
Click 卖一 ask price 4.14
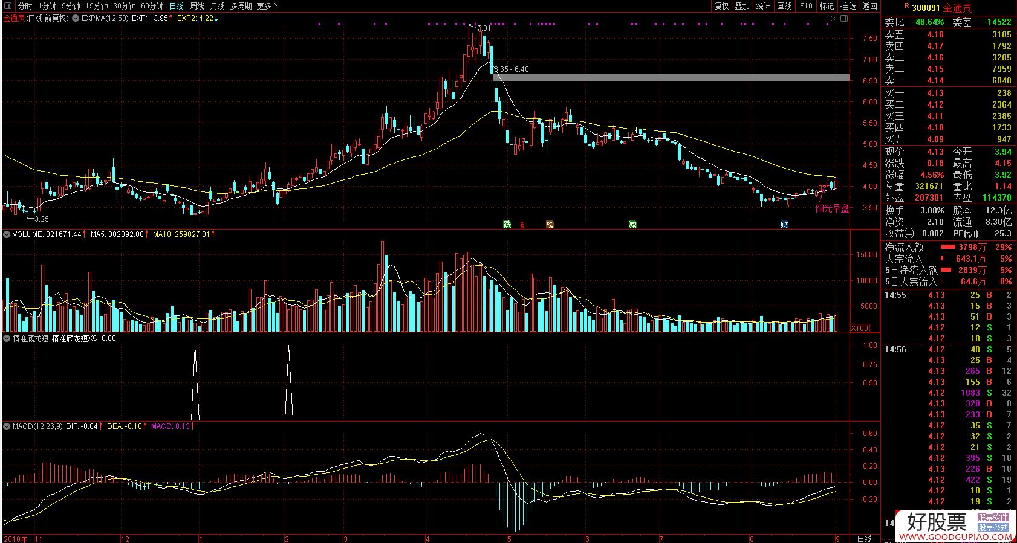(x=935, y=80)
